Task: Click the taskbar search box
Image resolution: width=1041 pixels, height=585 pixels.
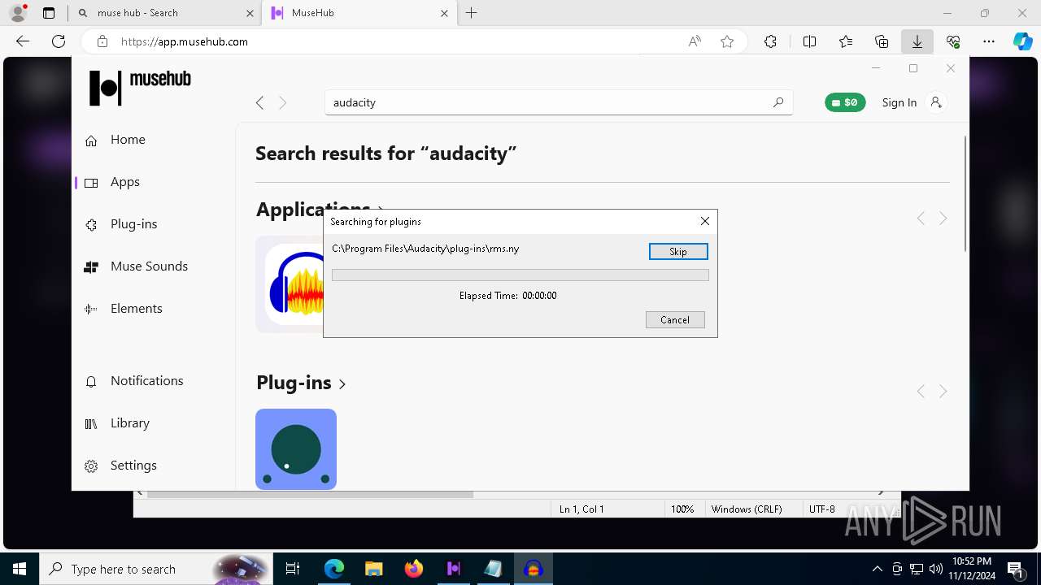Action: tap(156, 569)
